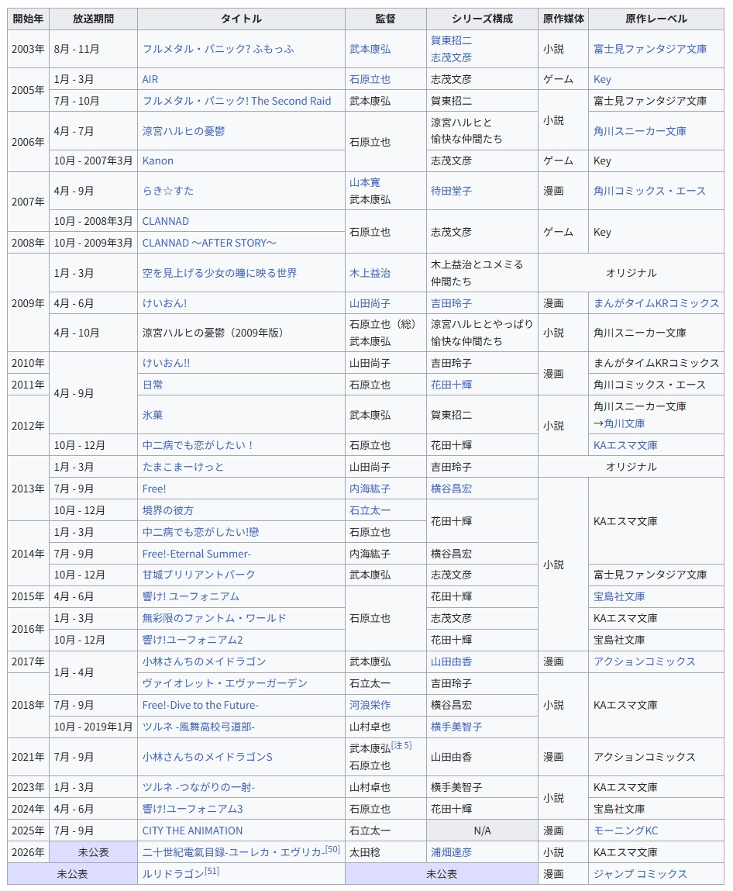Open the Kanon title link
Image resolution: width=733 pixels, height=891 pixels.
tap(157, 161)
